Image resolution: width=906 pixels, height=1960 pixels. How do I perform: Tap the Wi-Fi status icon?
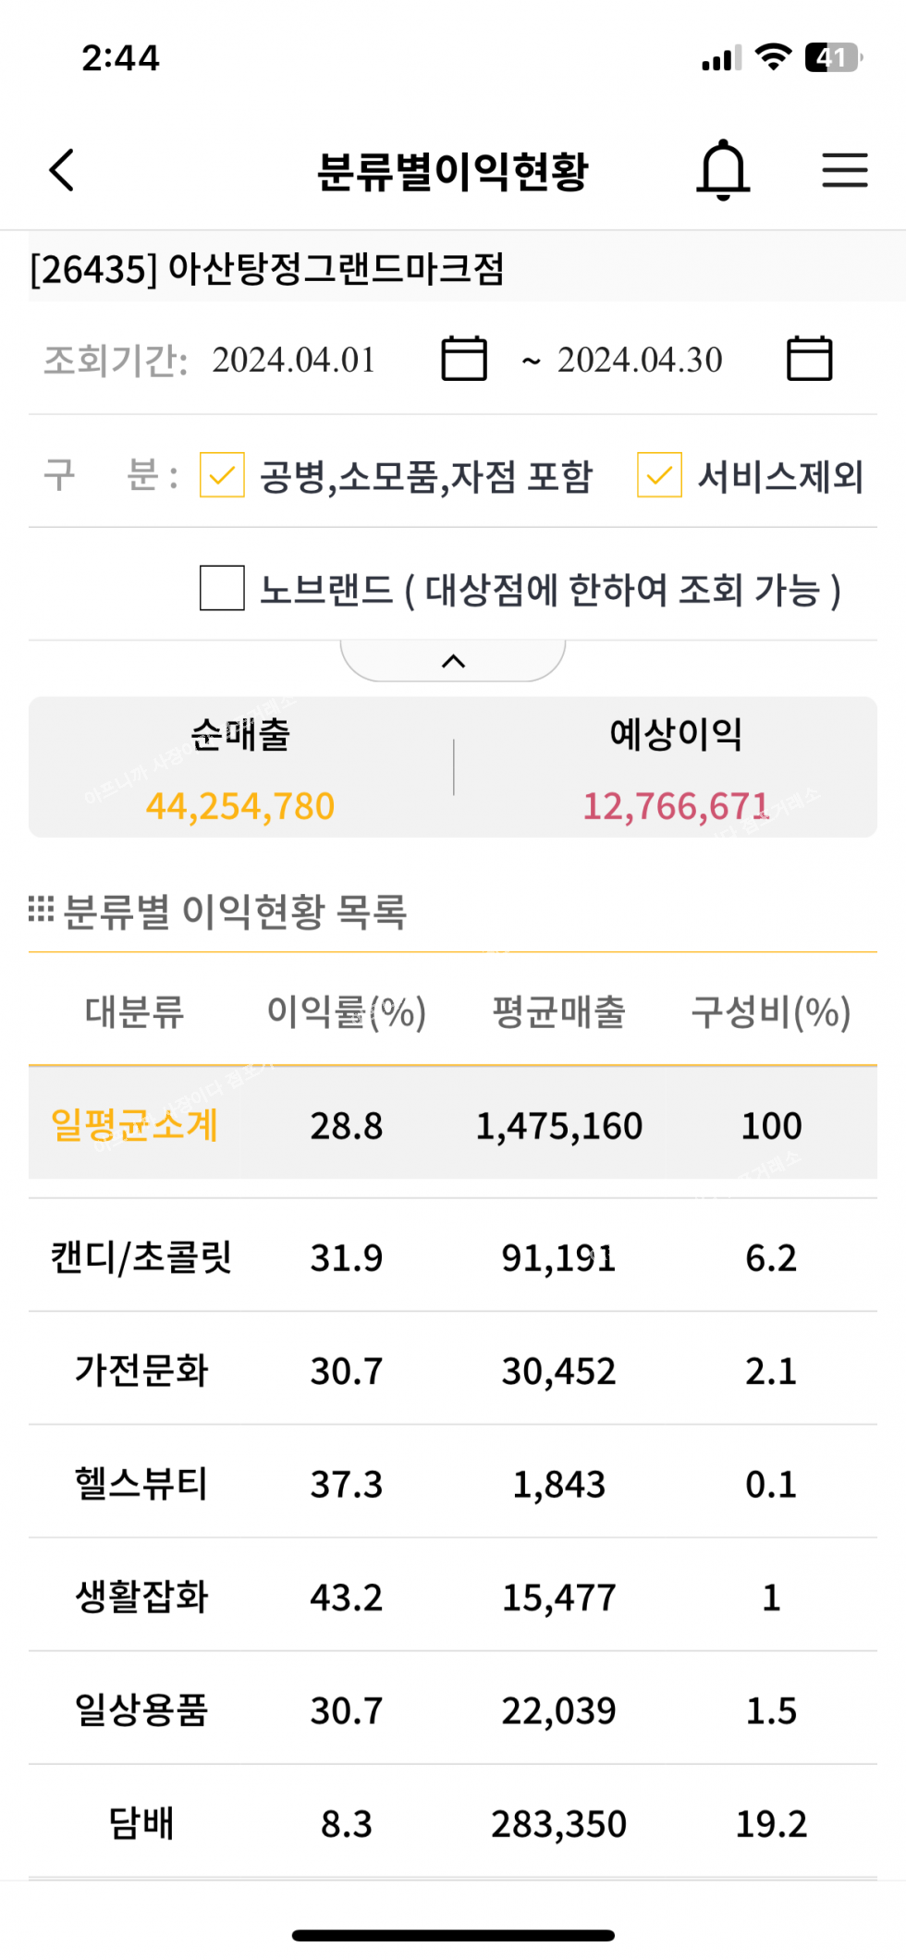[773, 57]
